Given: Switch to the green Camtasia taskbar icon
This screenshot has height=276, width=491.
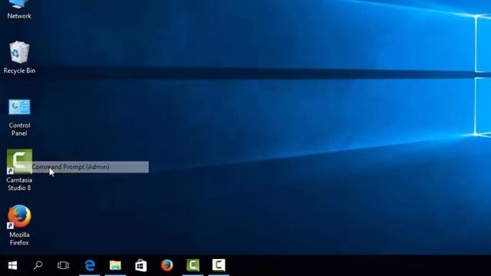Looking at the screenshot, I should [193, 265].
